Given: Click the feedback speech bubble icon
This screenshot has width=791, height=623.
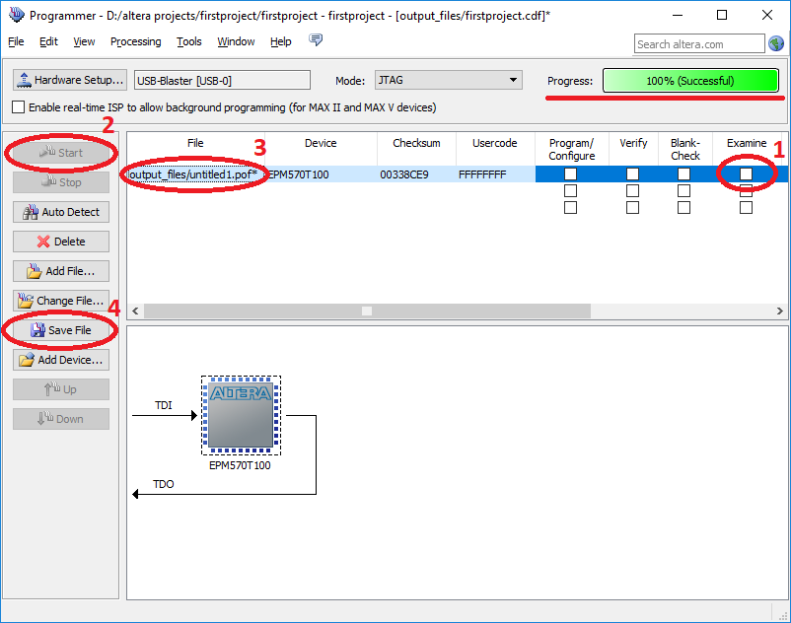Looking at the screenshot, I should coord(316,39).
